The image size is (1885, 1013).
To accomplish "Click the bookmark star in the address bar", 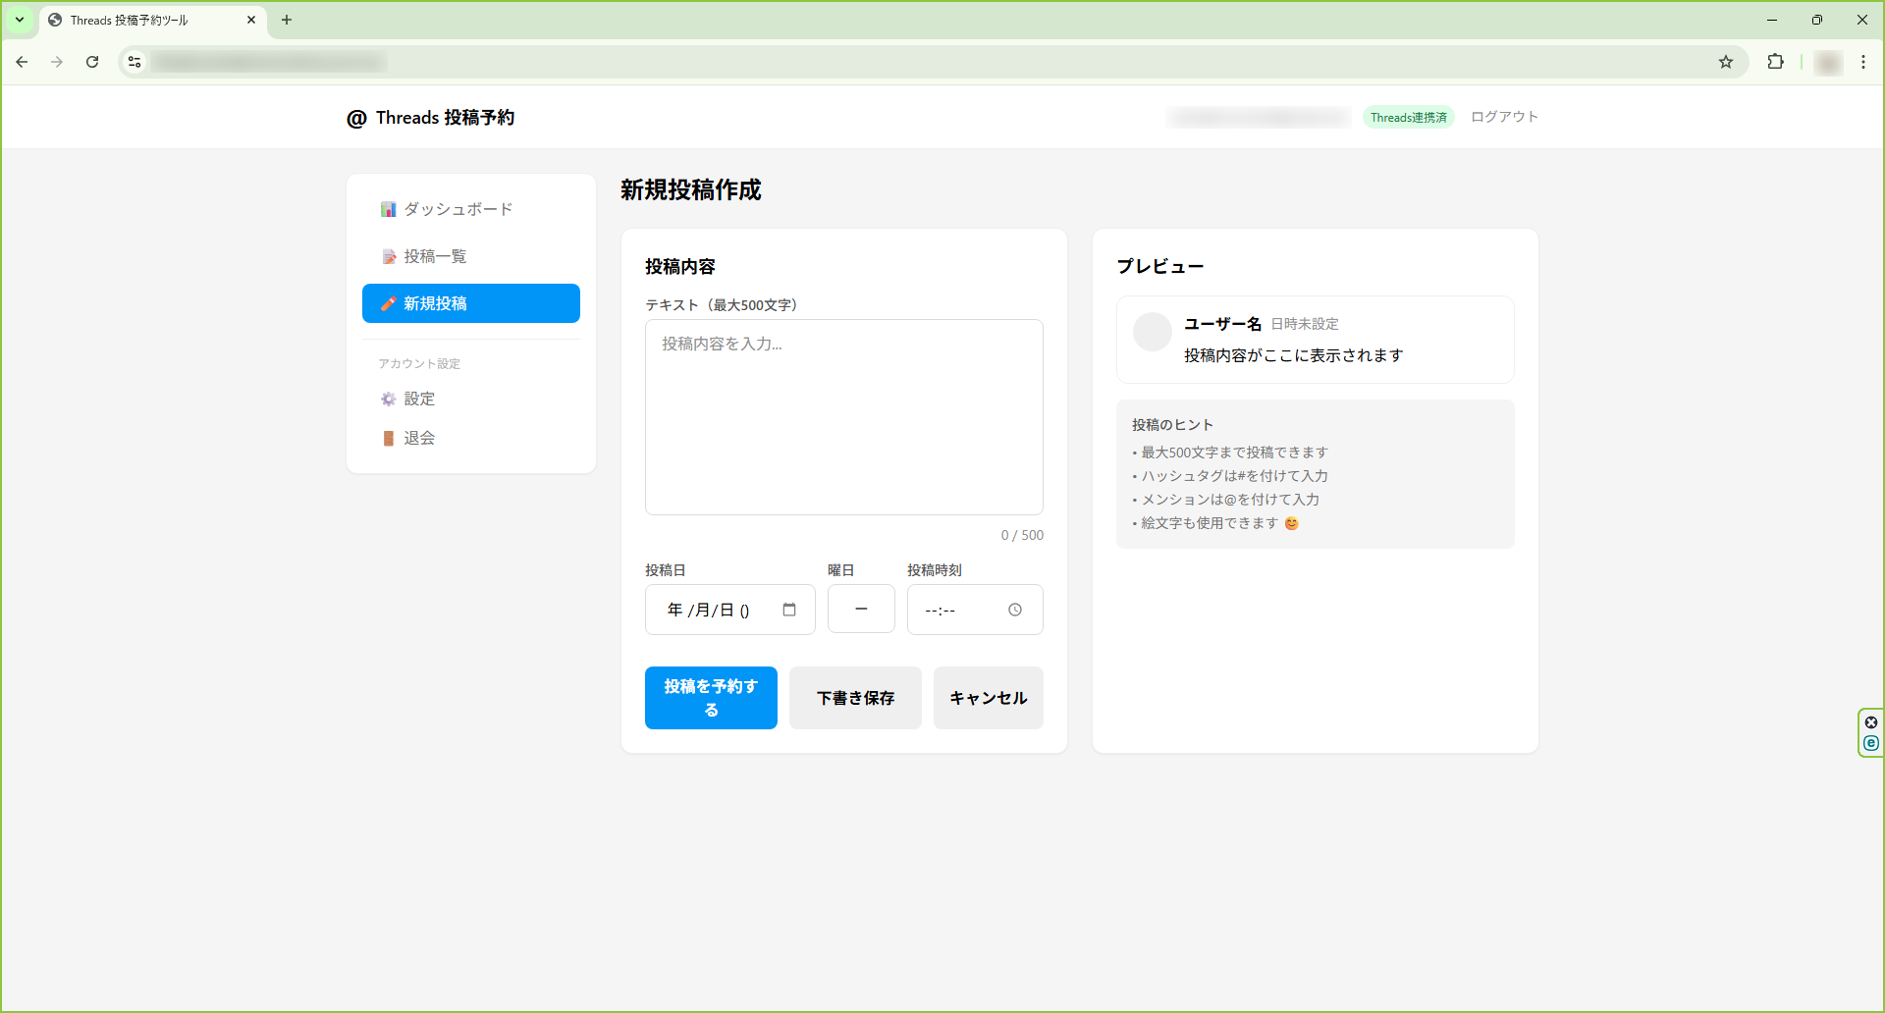I will point(1726,61).
